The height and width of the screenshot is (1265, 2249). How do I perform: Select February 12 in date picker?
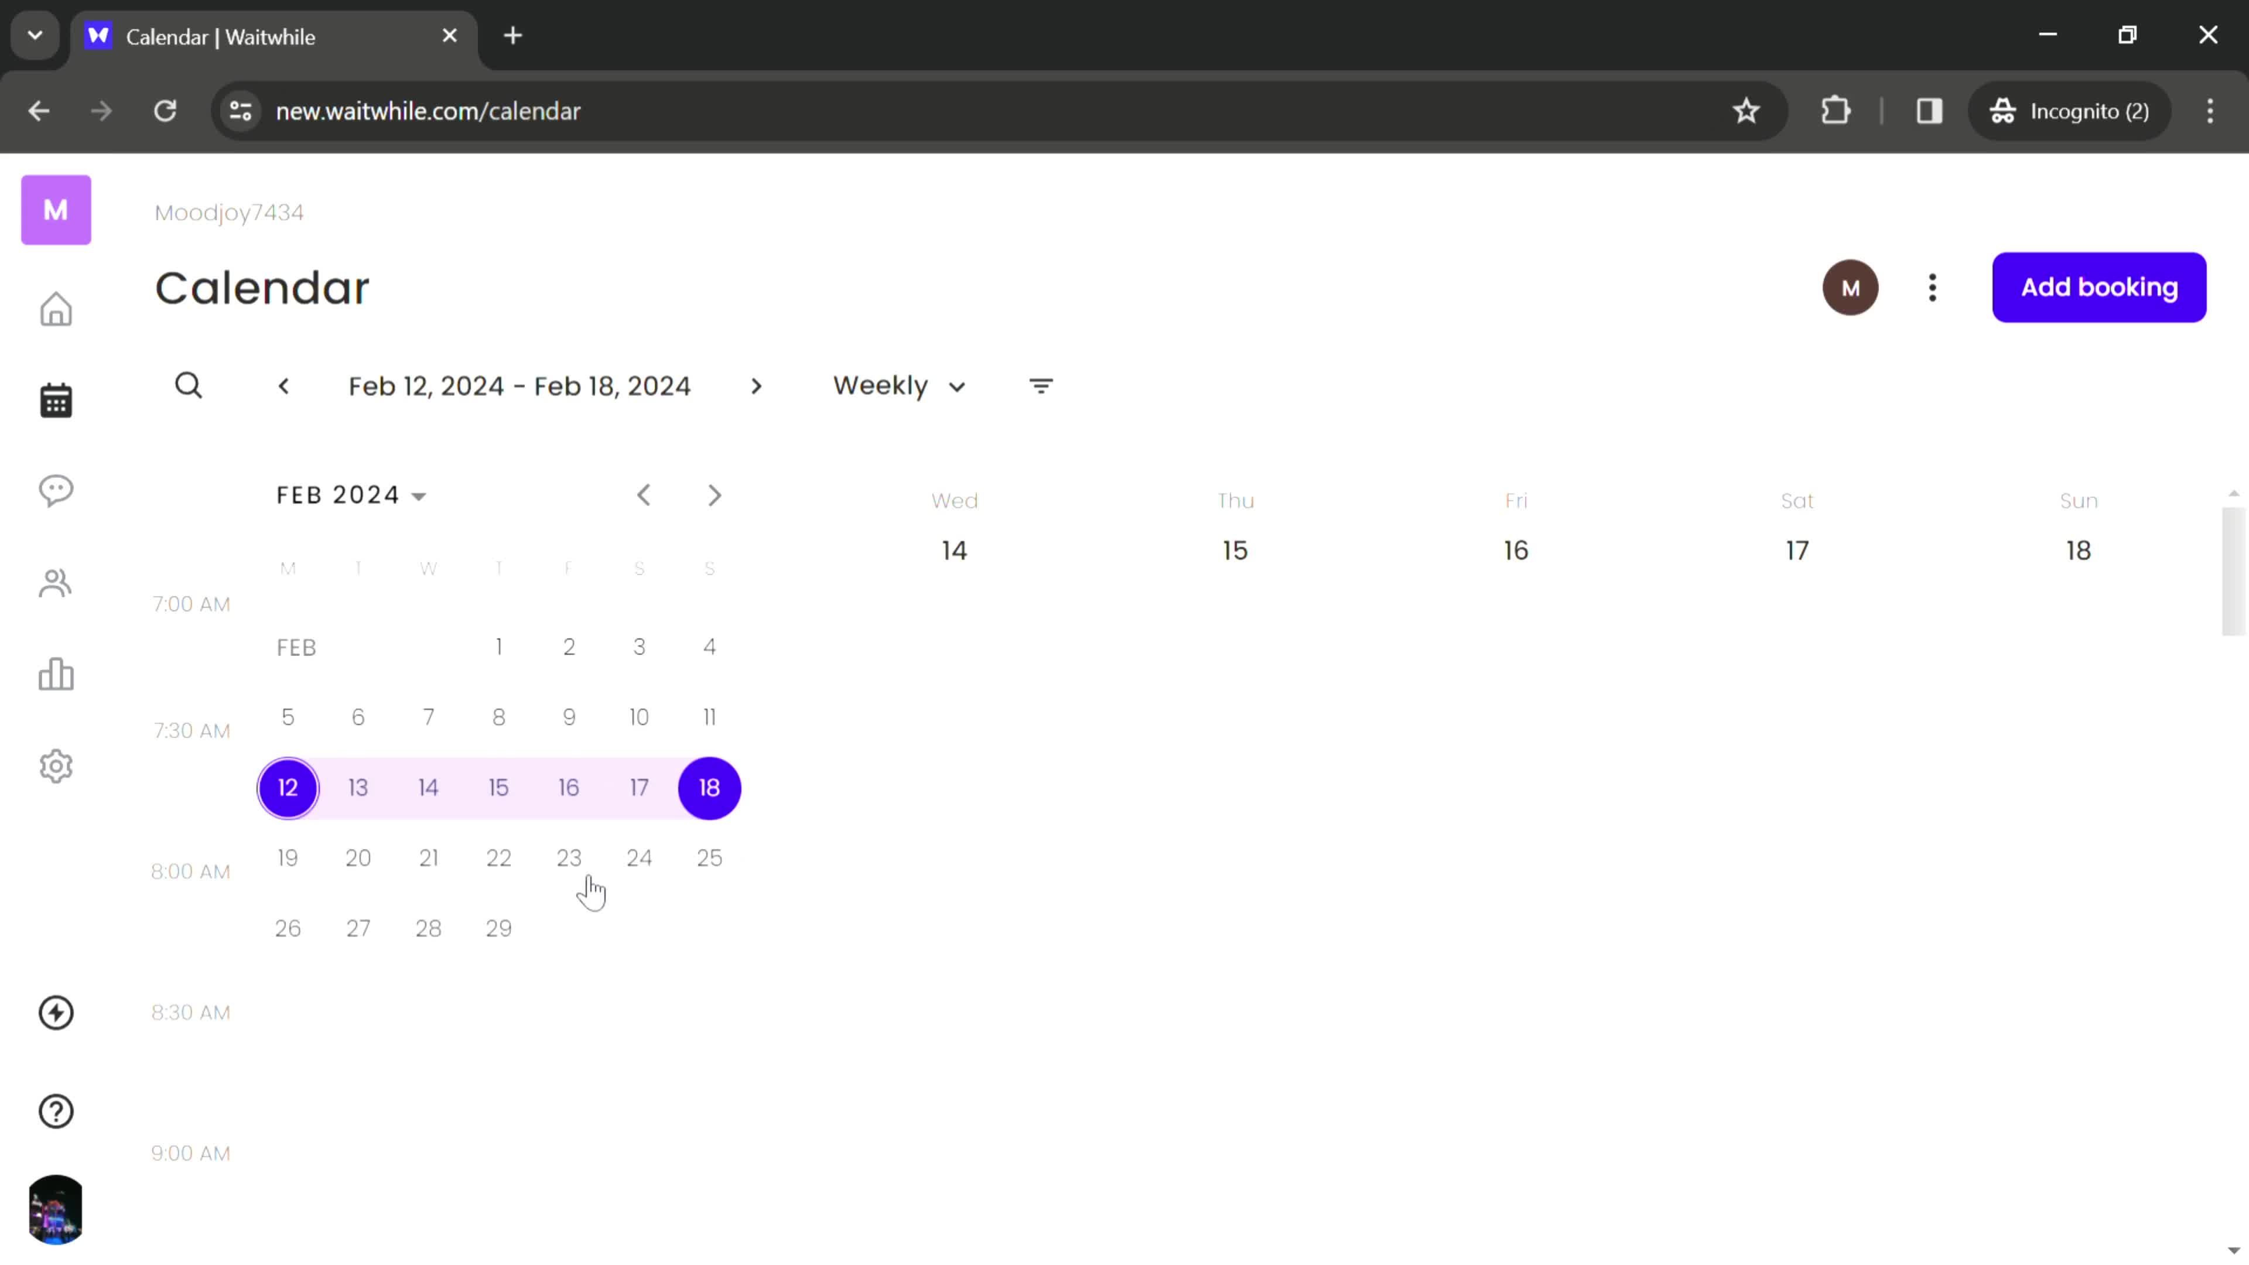[288, 788]
